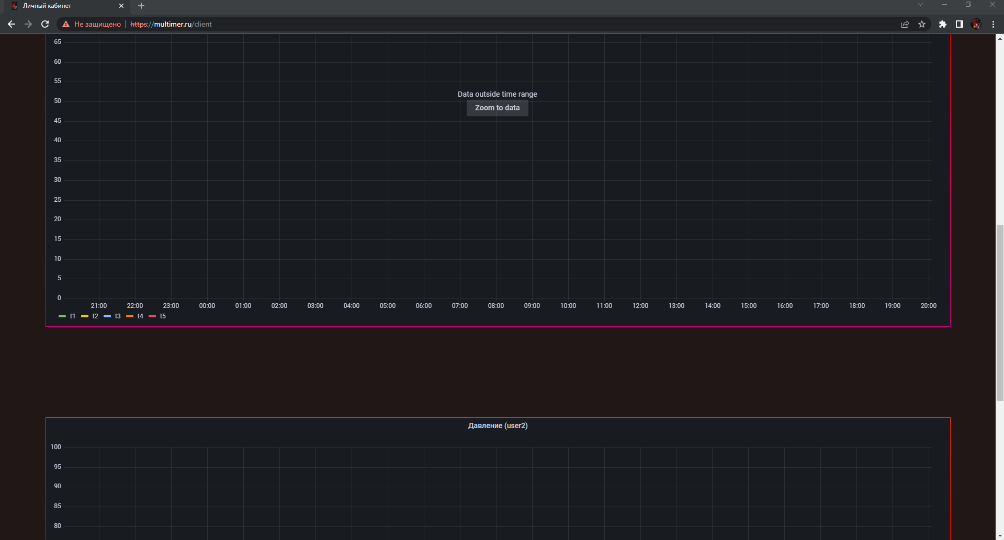This screenshot has width=1004, height=540.
Task: Open Chrome three-dot menu
Action: [x=993, y=24]
